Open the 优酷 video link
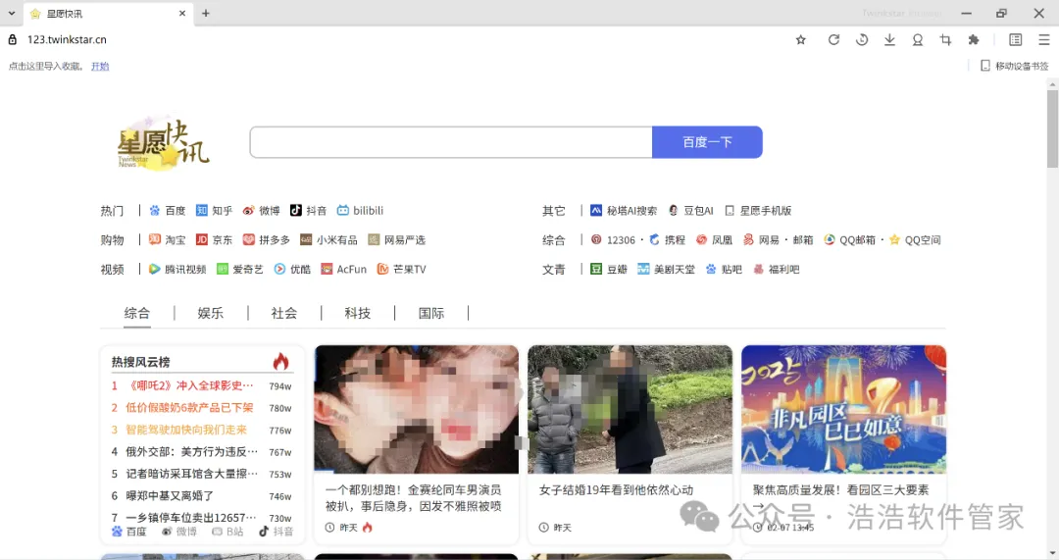This screenshot has height=560, width=1059. click(292, 269)
